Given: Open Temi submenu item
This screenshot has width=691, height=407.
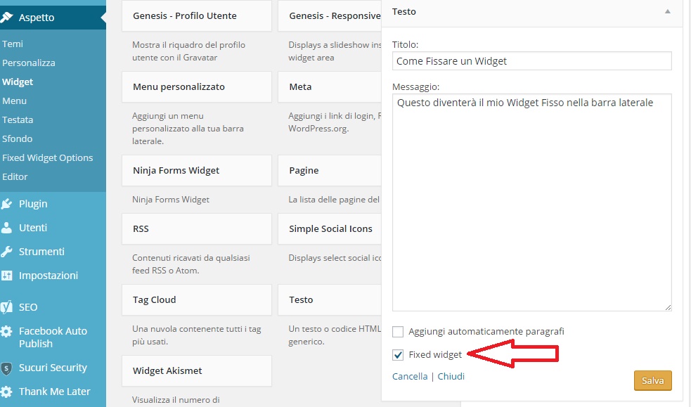Looking at the screenshot, I should (13, 44).
